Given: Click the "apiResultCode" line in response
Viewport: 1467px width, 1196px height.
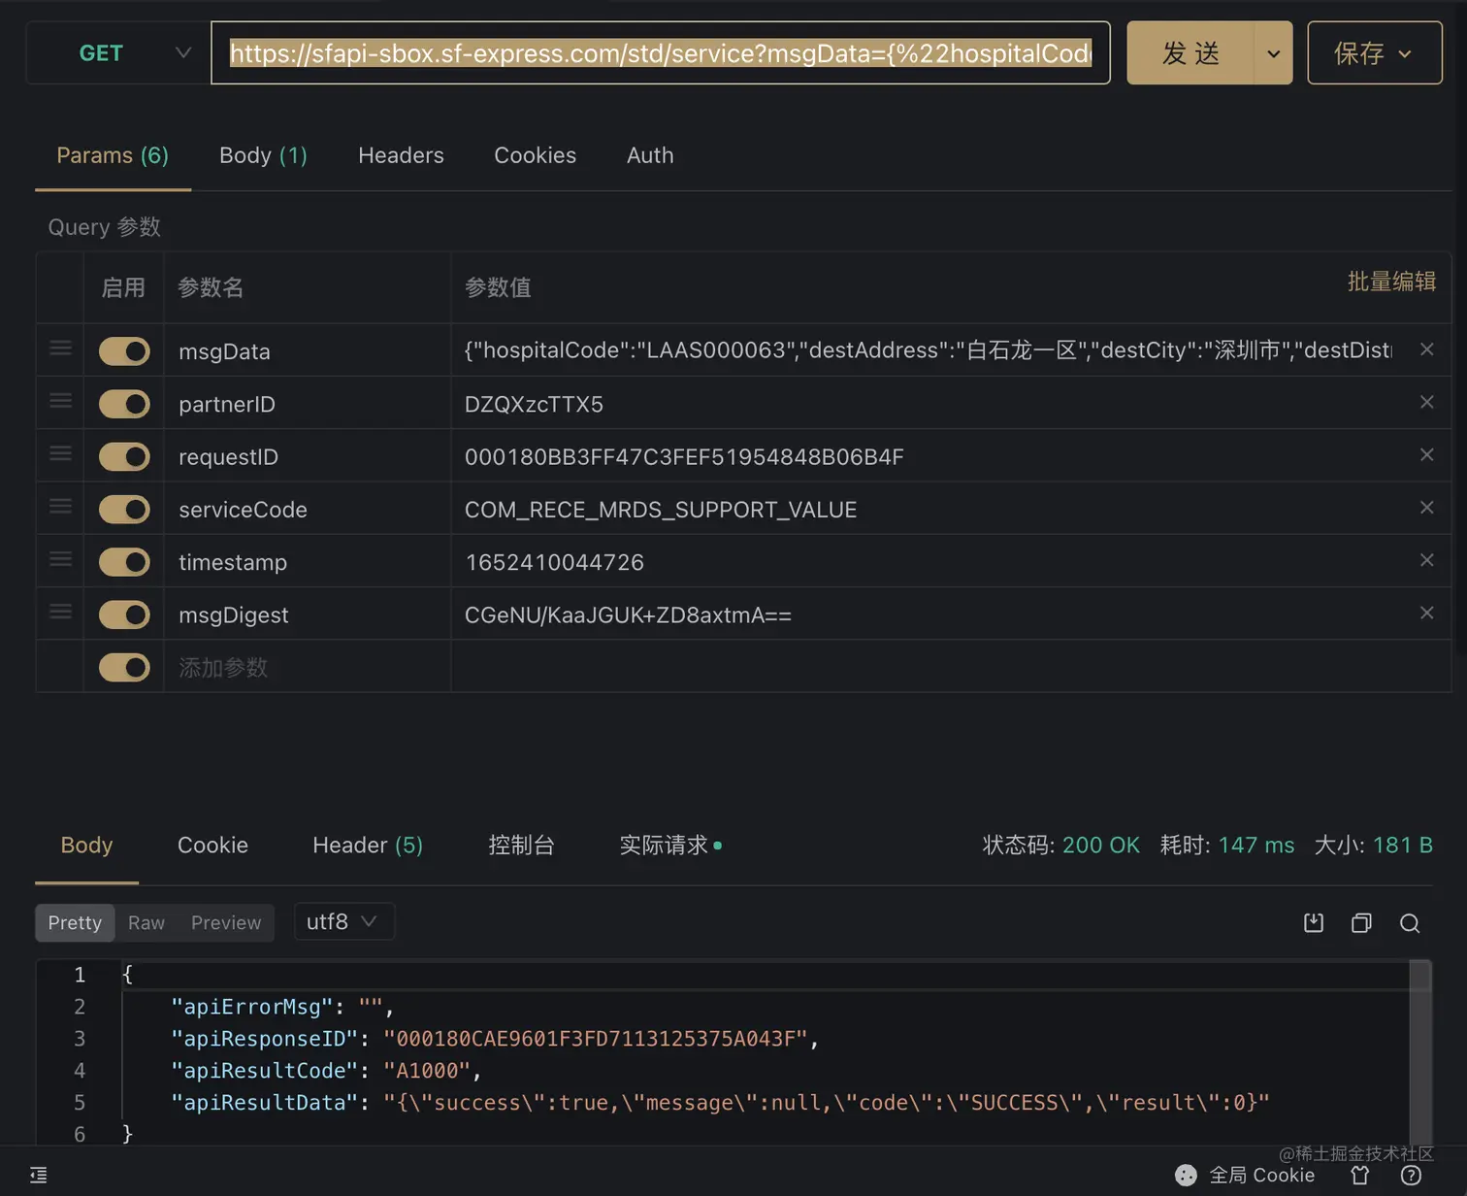Looking at the screenshot, I should (326, 1070).
